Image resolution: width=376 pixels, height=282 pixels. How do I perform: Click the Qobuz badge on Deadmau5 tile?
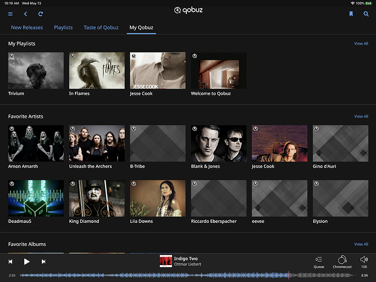[12, 183]
